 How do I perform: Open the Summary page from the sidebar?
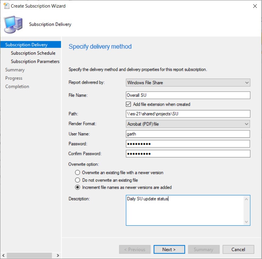click(15, 70)
